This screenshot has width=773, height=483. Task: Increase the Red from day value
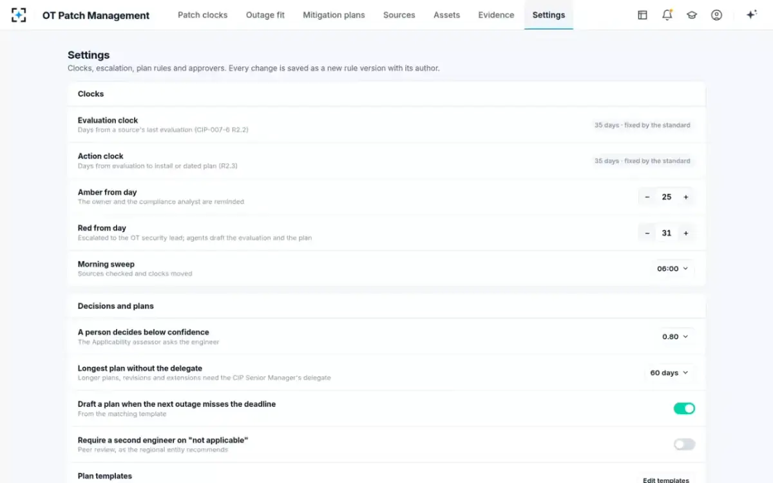pos(686,233)
